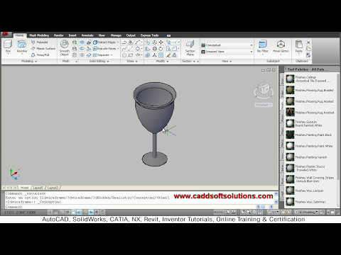Screen dimensions: 341x255
Task: Open the Express Tools ribbon tab
Action: [x=149, y=35]
